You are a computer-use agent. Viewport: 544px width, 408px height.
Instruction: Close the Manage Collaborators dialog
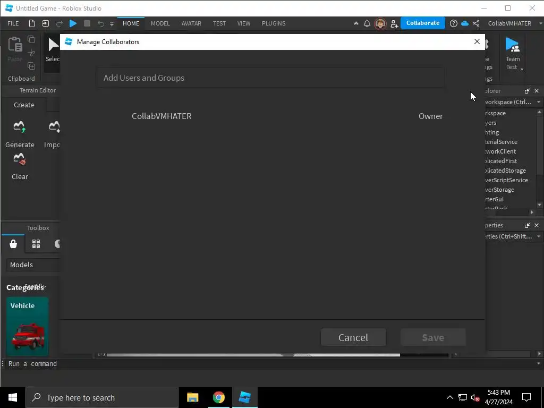click(x=477, y=41)
